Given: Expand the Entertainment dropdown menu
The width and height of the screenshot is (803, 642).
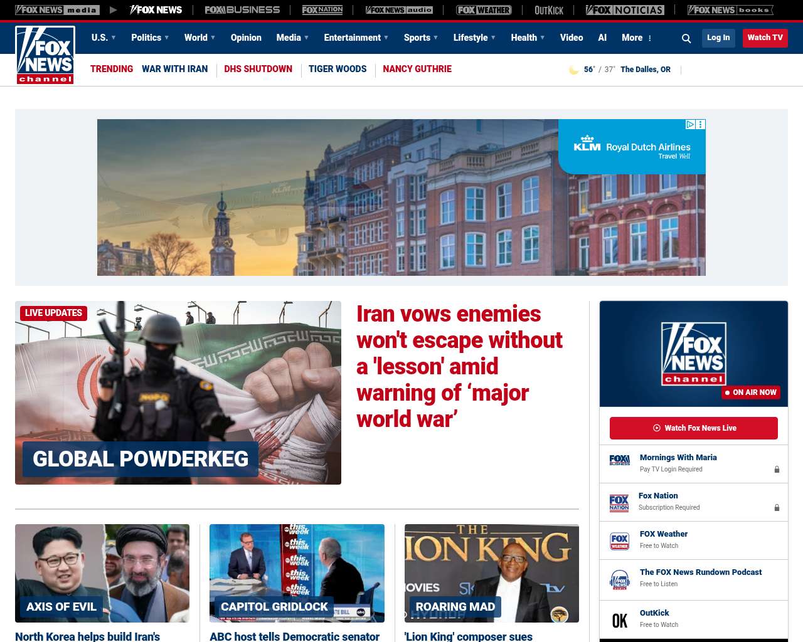Looking at the screenshot, I should point(356,38).
